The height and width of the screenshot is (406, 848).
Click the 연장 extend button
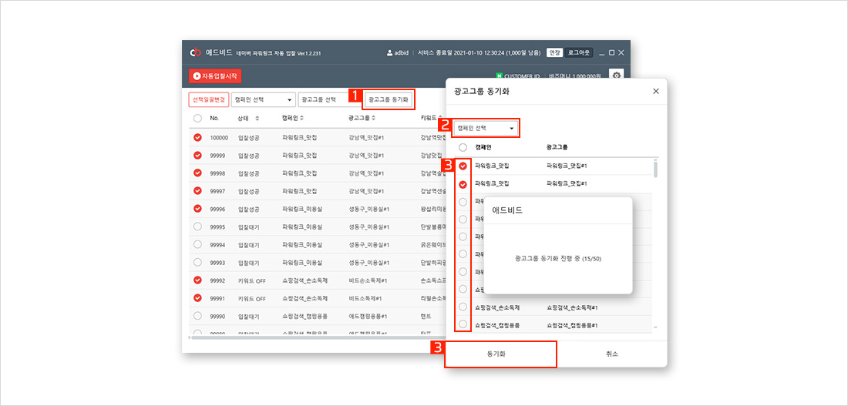[x=554, y=53]
